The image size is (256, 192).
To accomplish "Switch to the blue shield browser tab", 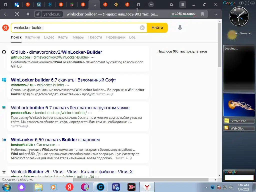I will [50, 4].
